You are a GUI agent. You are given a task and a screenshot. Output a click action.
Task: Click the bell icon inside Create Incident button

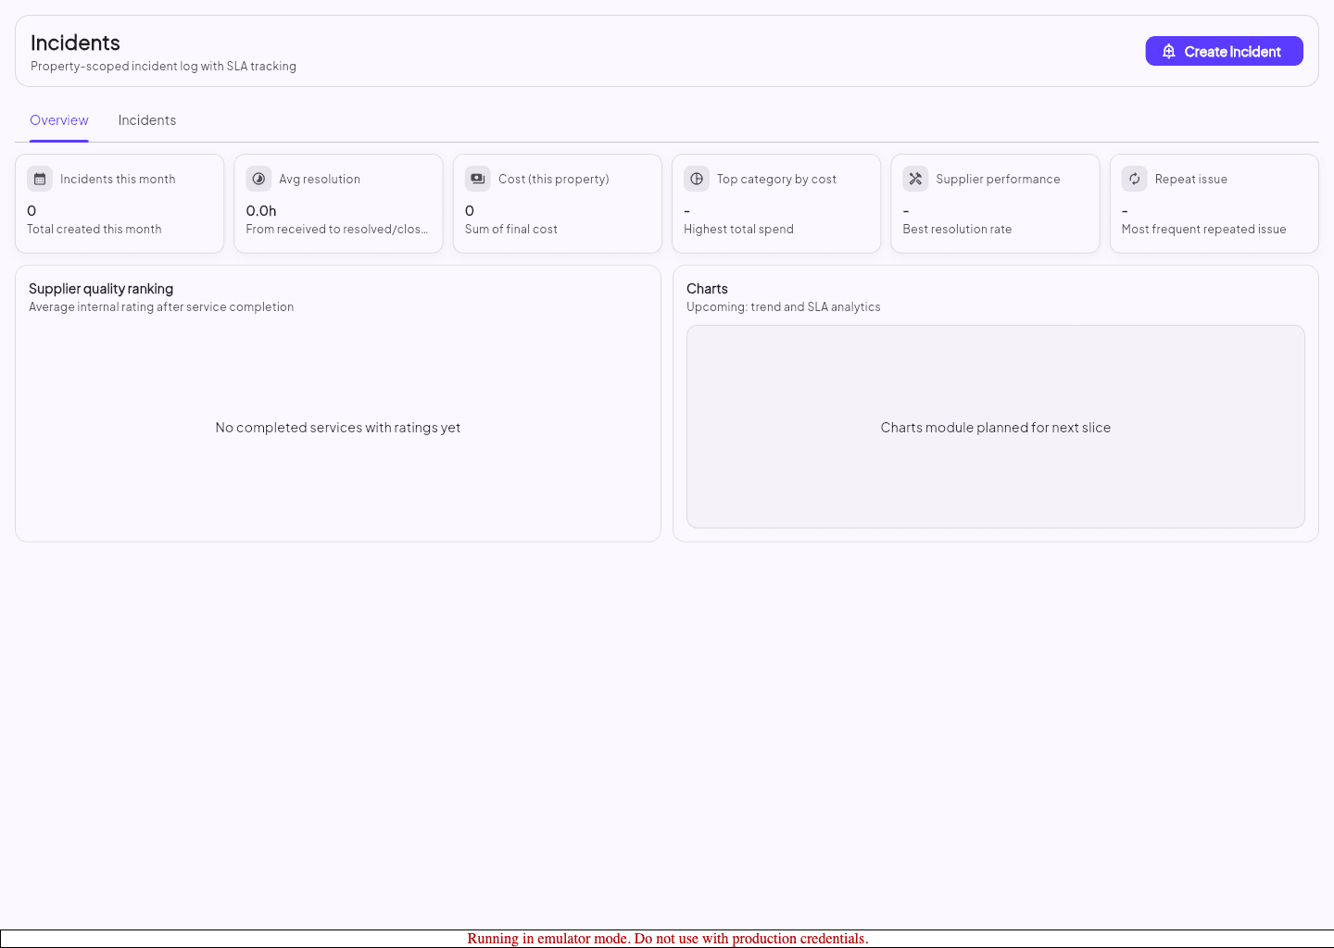pos(1170,51)
